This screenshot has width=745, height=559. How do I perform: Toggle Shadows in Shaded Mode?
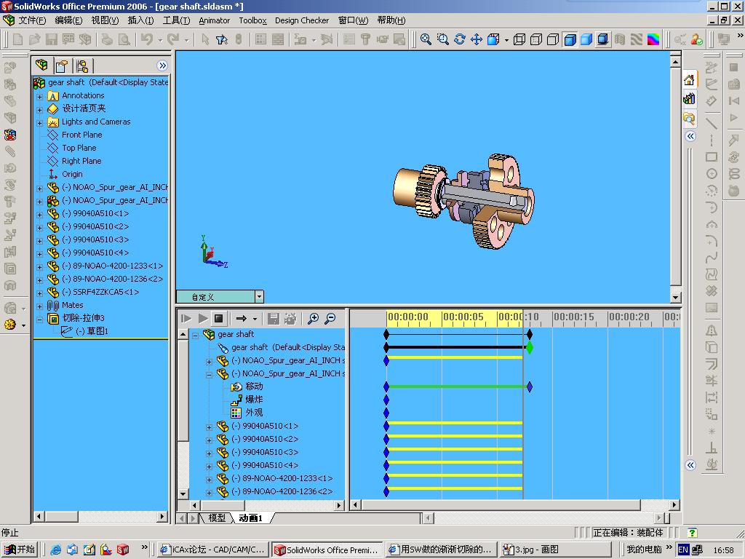click(x=603, y=39)
